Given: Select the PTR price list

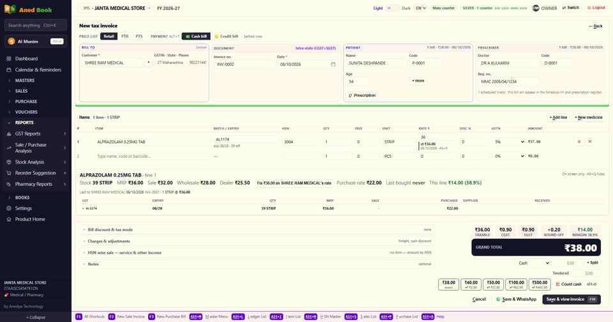Looking at the screenshot, I should [x=125, y=36].
